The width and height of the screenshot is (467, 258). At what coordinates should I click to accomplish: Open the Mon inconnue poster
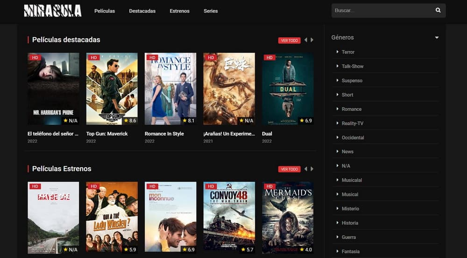click(x=170, y=217)
